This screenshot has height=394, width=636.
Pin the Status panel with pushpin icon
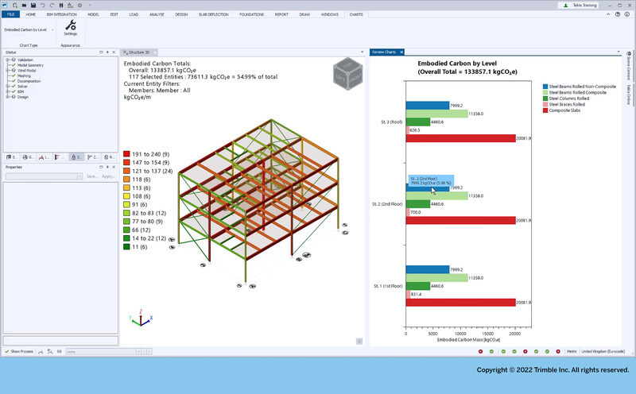pyautogui.click(x=107, y=52)
